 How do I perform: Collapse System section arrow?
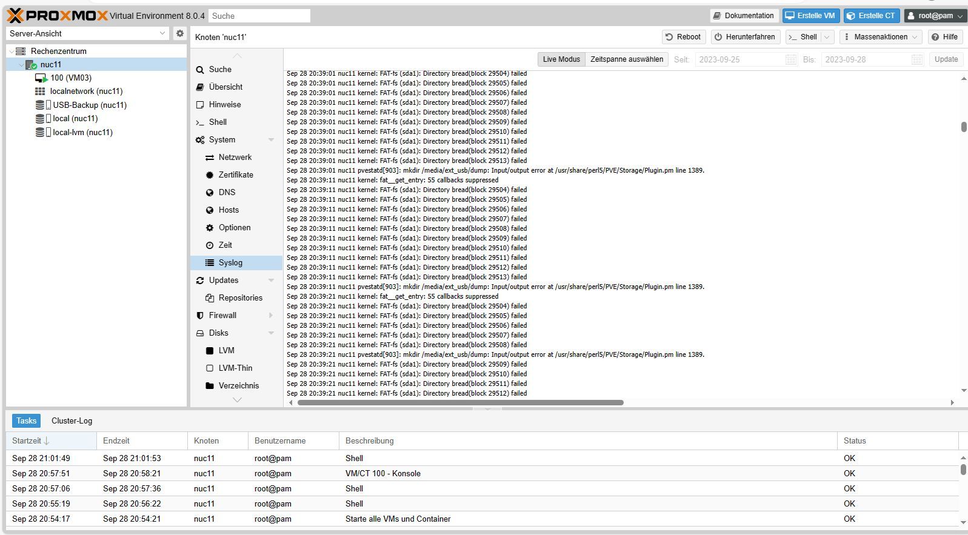pyautogui.click(x=271, y=140)
